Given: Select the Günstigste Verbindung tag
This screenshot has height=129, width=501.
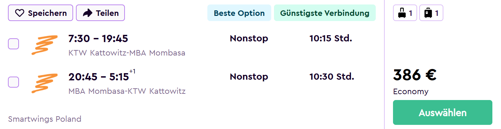Looking at the screenshot, I should click(x=325, y=13).
